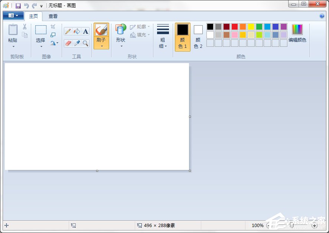The width and height of the screenshot is (329, 233).
Task: Open the blue Paint application menu
Action: click(13, 16)
